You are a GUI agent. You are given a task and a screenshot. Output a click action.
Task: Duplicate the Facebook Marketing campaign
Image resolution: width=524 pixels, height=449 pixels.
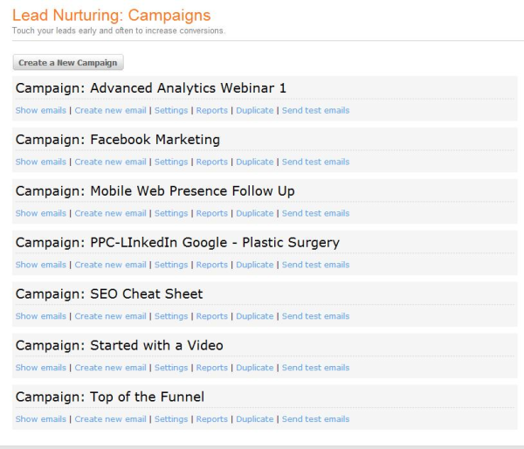tap(254, 162)
